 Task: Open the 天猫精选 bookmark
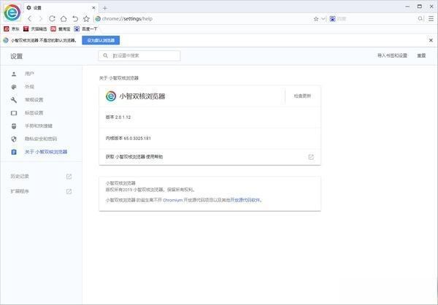[x=35, y=28]
